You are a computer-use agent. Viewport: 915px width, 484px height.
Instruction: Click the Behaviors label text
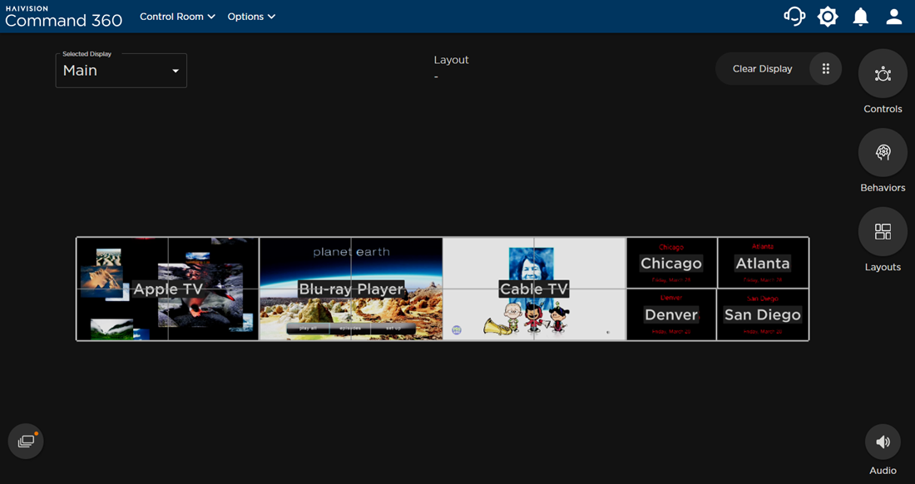(x=883, y=188)
